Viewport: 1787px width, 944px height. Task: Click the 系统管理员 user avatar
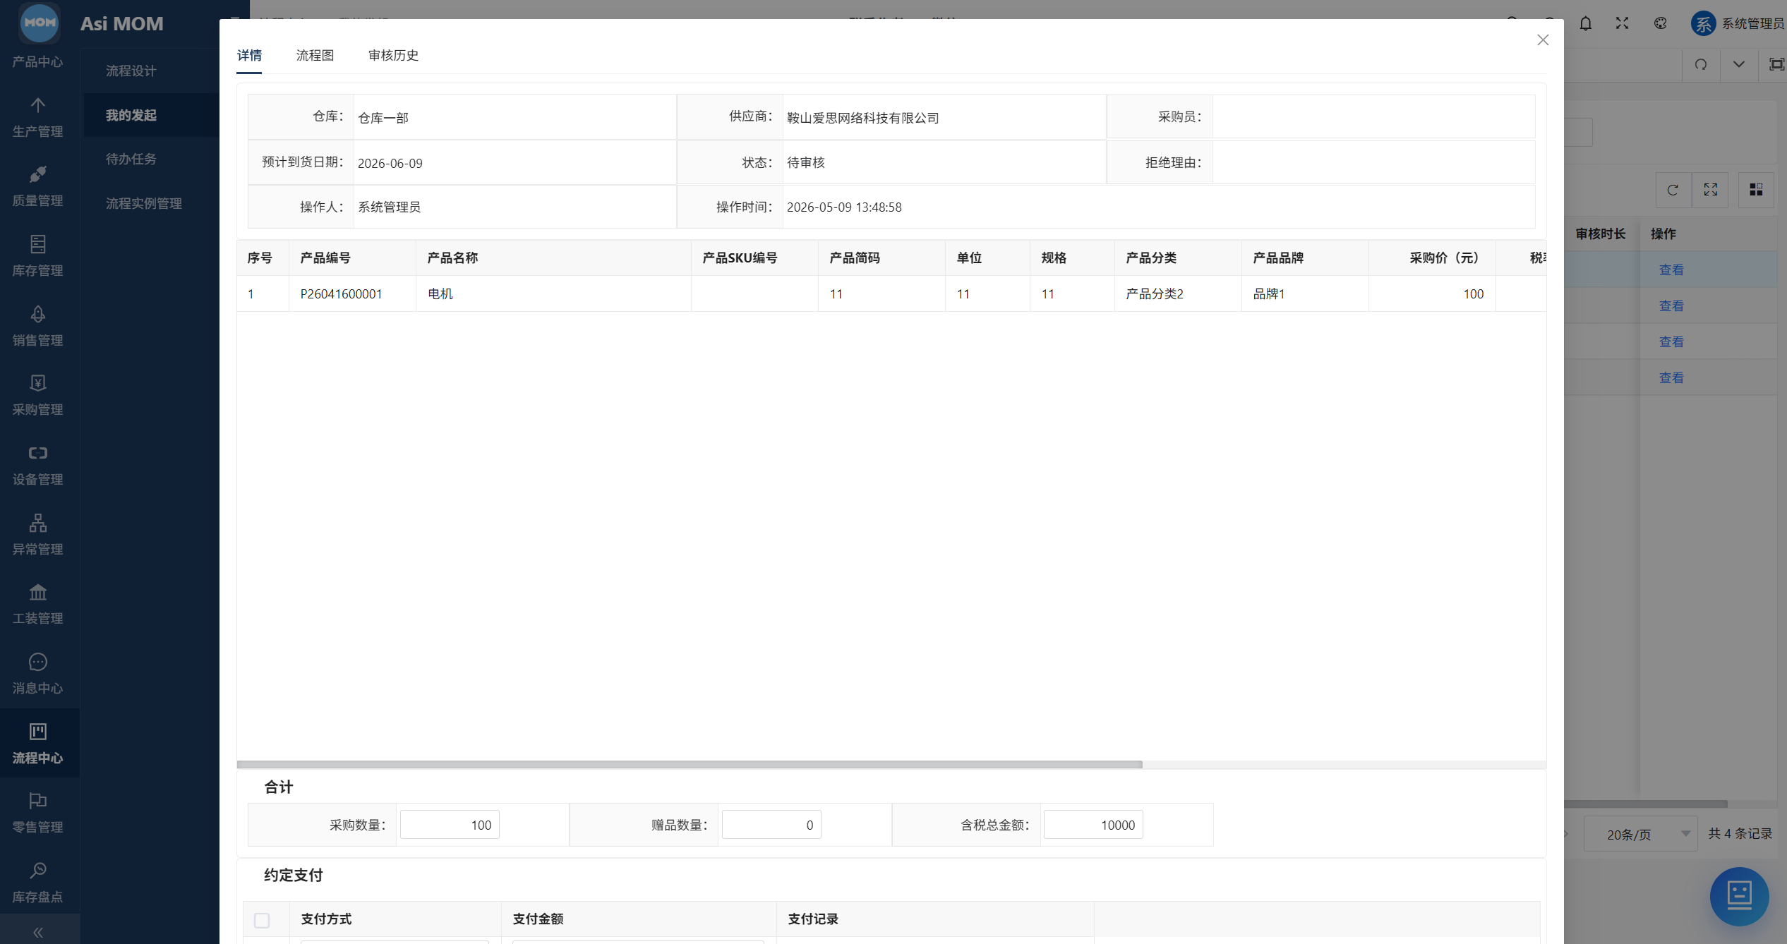pyautogui.click(x=1703, y=23)
